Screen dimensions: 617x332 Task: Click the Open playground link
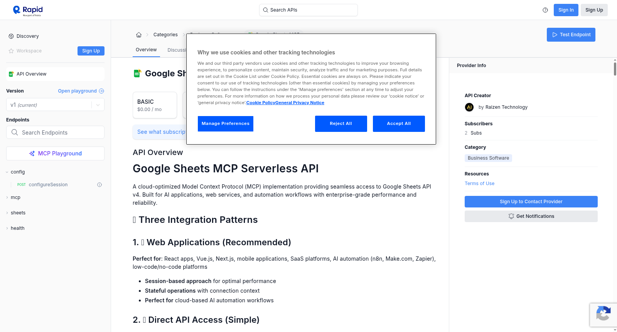pyautogui.click(x=81, y=91)
